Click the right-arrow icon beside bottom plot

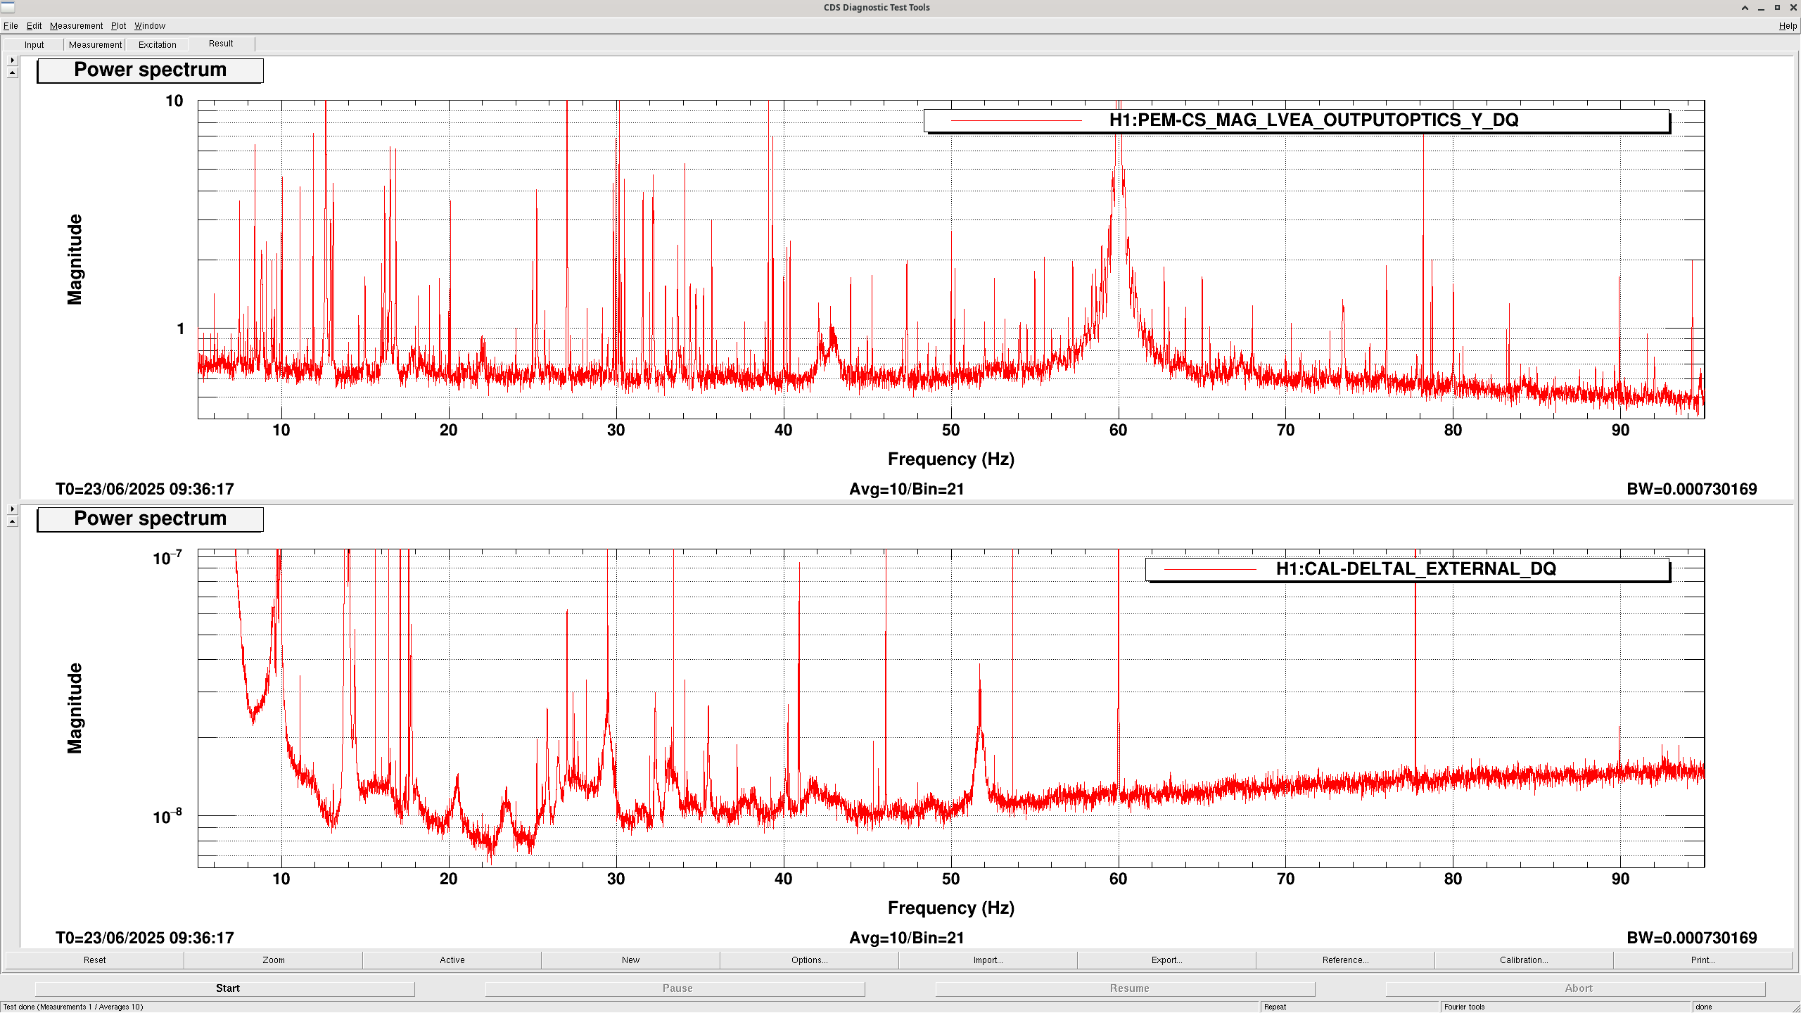point(12,509)
